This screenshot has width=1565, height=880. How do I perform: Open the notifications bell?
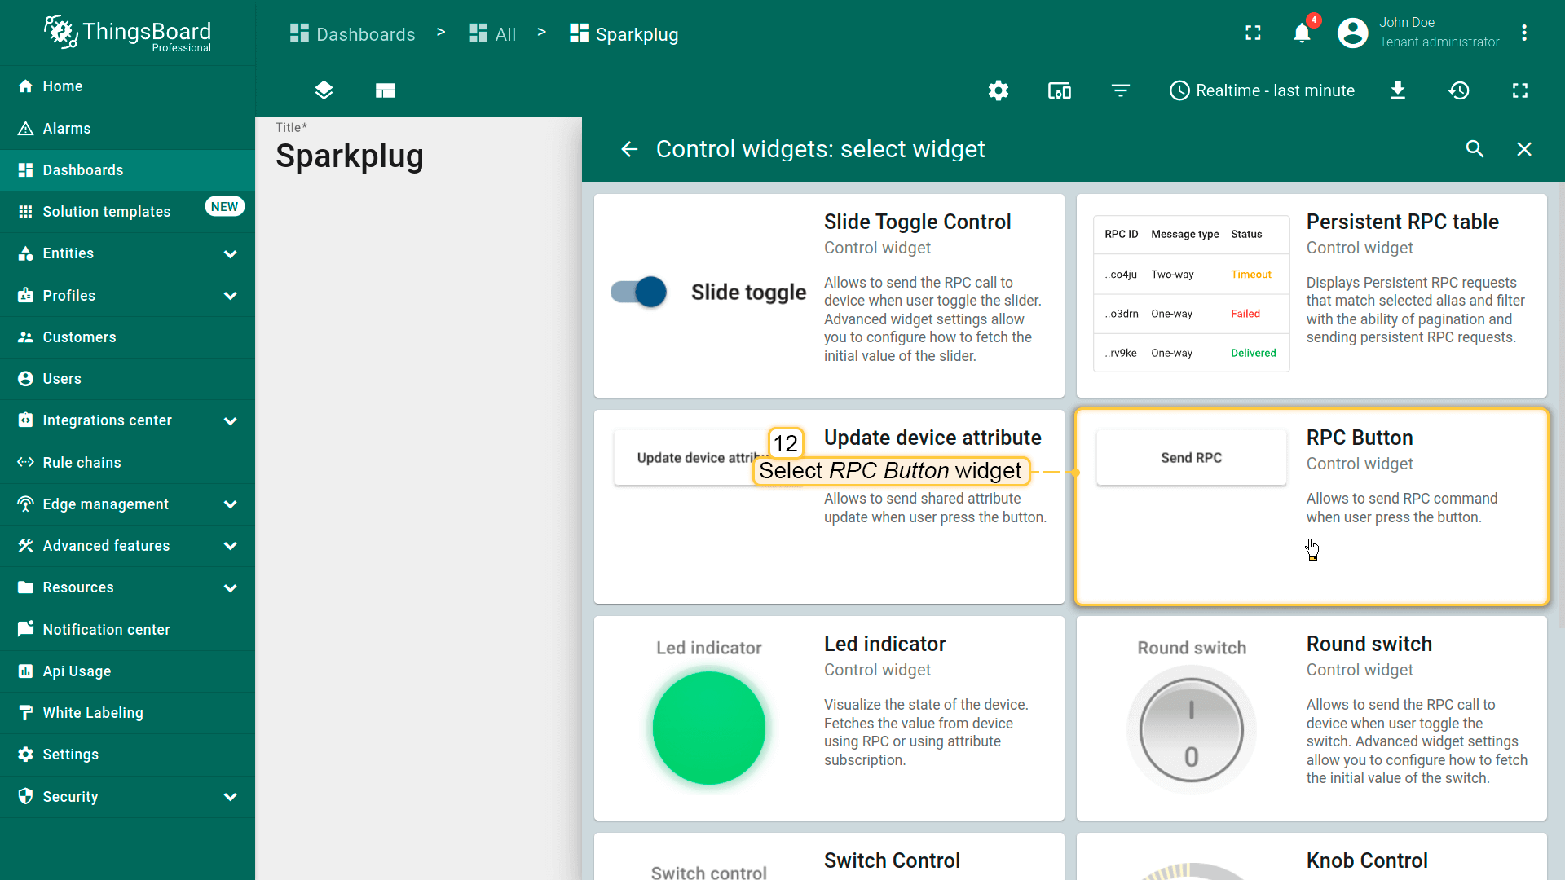coord(1302,33)
